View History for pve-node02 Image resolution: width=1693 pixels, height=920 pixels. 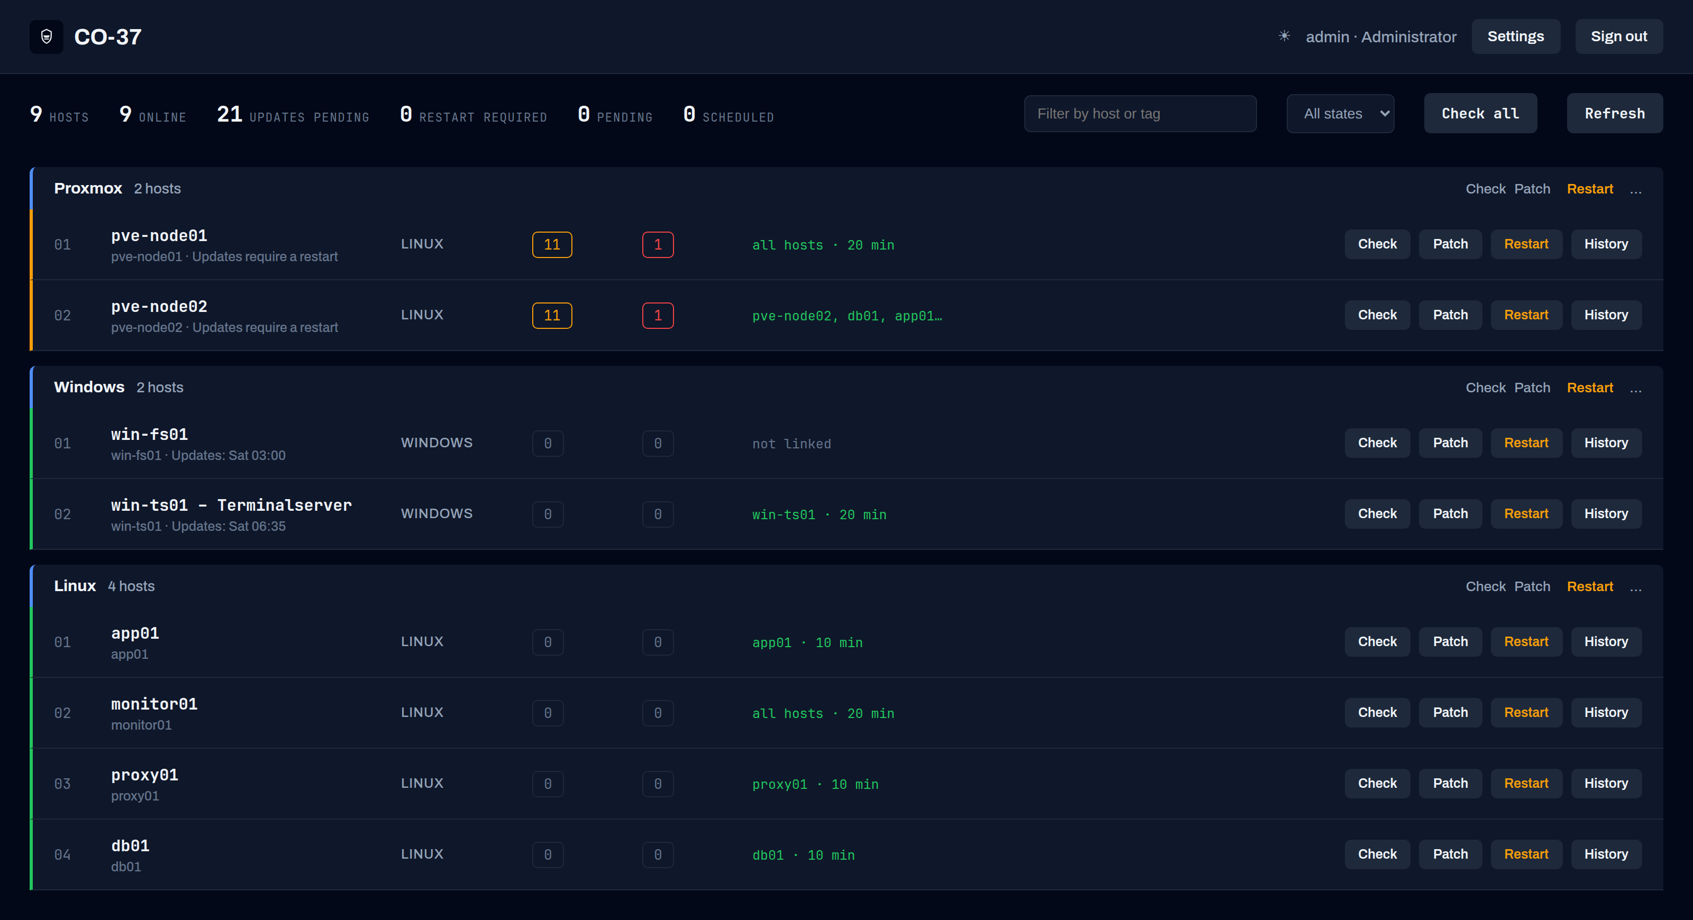click(x=1606, y=315)
